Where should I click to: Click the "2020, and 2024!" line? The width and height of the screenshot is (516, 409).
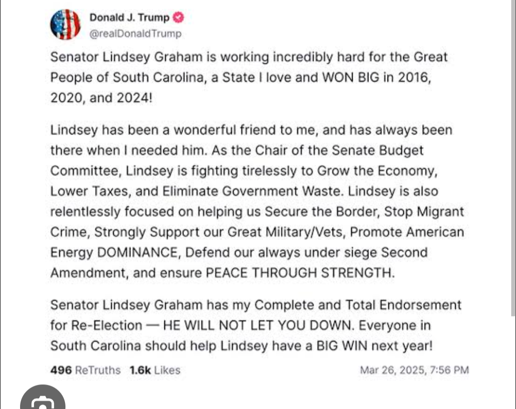coord(101,98)
